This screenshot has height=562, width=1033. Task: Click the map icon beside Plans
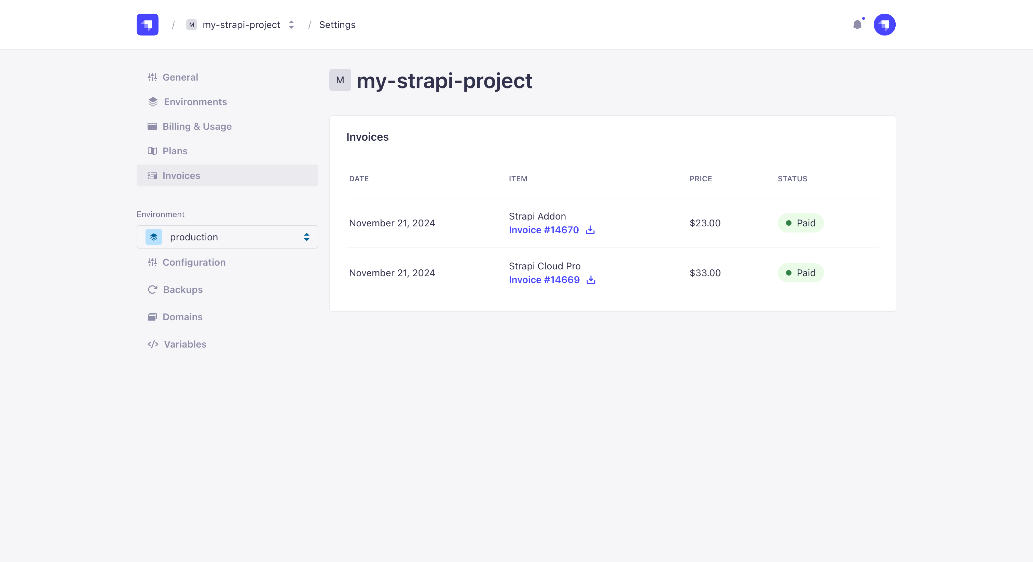[x=153, y=151]
